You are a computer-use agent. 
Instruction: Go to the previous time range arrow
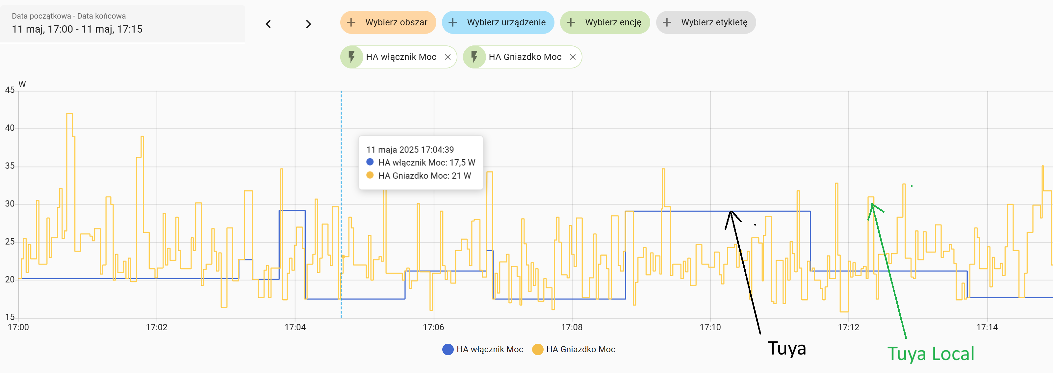click(268, 24)
